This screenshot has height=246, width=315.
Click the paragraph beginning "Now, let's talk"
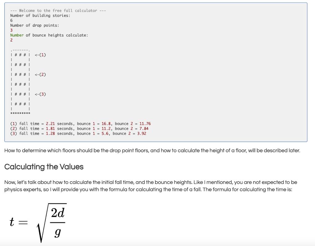[151, 186]
